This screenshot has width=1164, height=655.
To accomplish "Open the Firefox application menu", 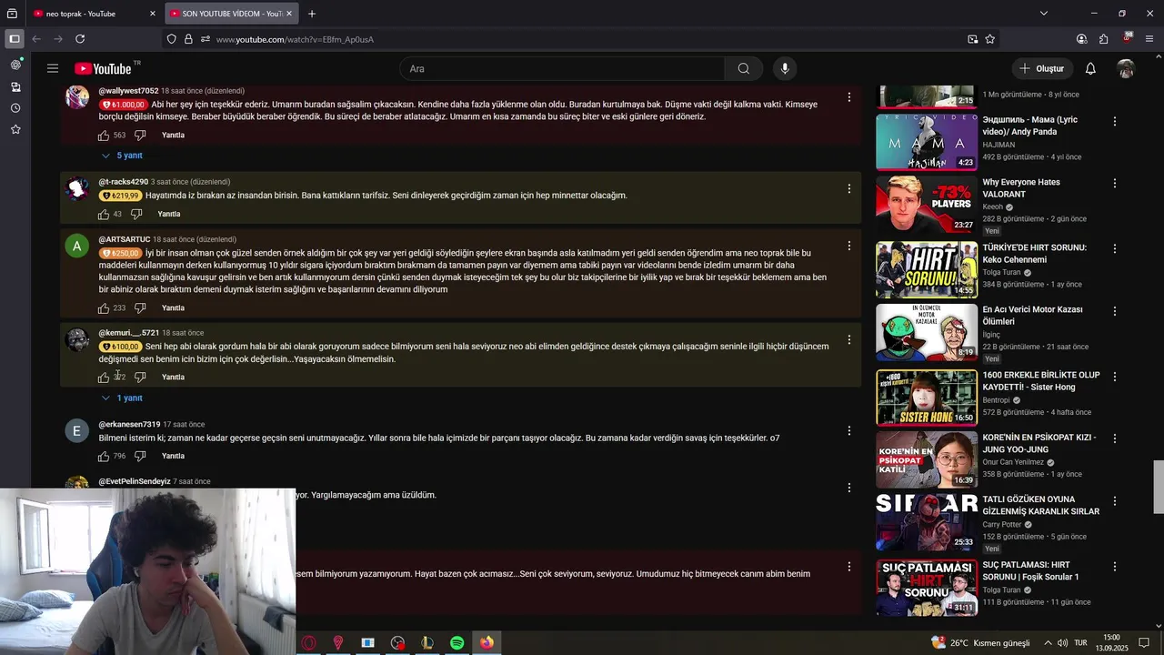I will pyautogui.click(x=1149, y=39).
